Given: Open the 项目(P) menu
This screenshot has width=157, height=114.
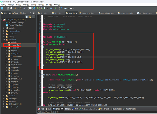Looking at the screenshot, I should click(x=33, y=5).
